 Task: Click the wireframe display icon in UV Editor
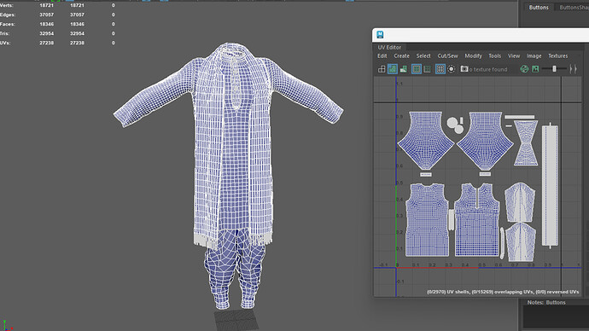pyautogui.click(x=382, y=69)
